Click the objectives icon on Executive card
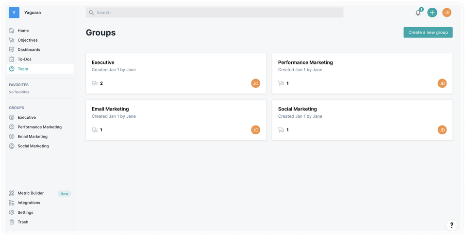466x236 pixels. click(95, 83)
